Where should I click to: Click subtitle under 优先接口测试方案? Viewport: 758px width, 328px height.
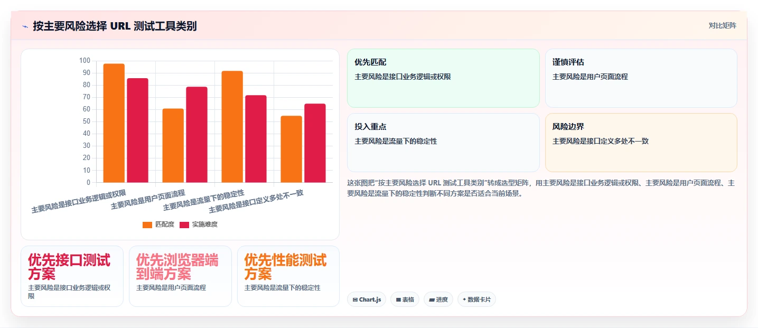pos(69,292)
